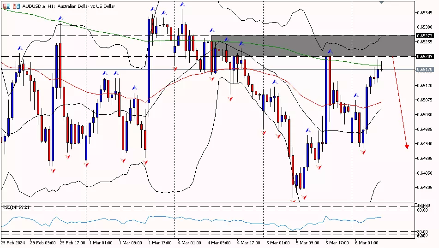This screenshot has width=439, height=248.
Task: Click the 6 Mar 01:00 time label
Action: [x=367, y=242]
